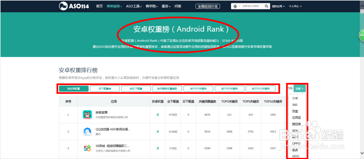Click keyword coverage value 9514
The height and width of the screenshot is (159, 364).
[x=207, y=131]
